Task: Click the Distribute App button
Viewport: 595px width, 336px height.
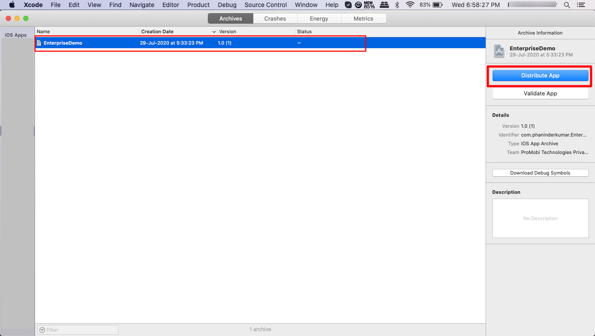Action: coord(540,76)
